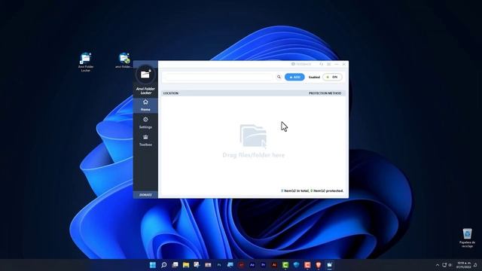Click the Anvi Folder Locker logo icon
The width and height of the screenshot is (482, 271).
(x=145, y=75)
